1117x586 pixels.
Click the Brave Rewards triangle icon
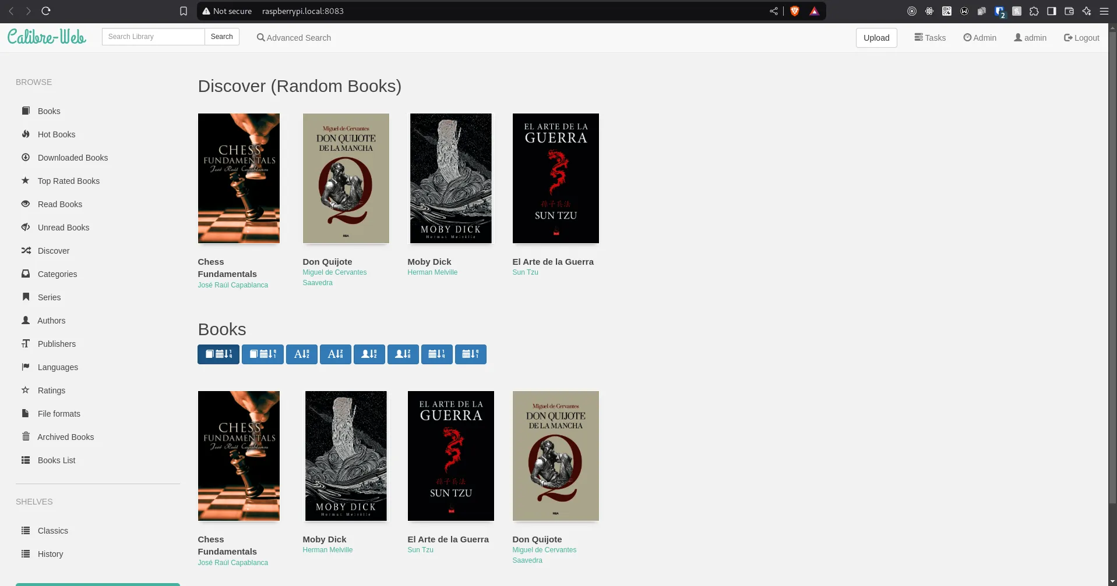[815, 11]
